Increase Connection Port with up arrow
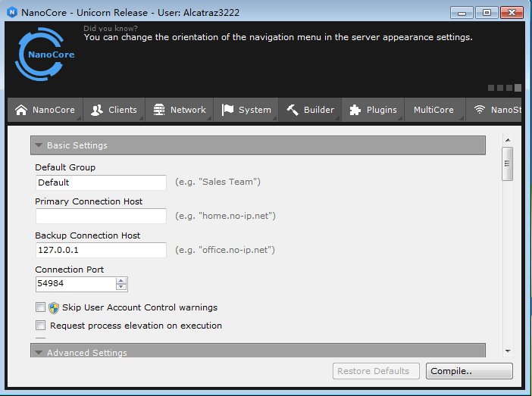This screenshot has width=532, height=396. (120, 281)
